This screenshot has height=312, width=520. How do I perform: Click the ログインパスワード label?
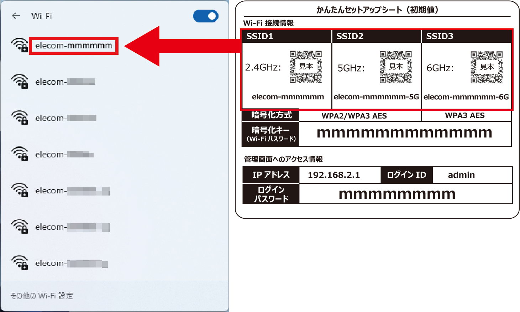[271, 194]
